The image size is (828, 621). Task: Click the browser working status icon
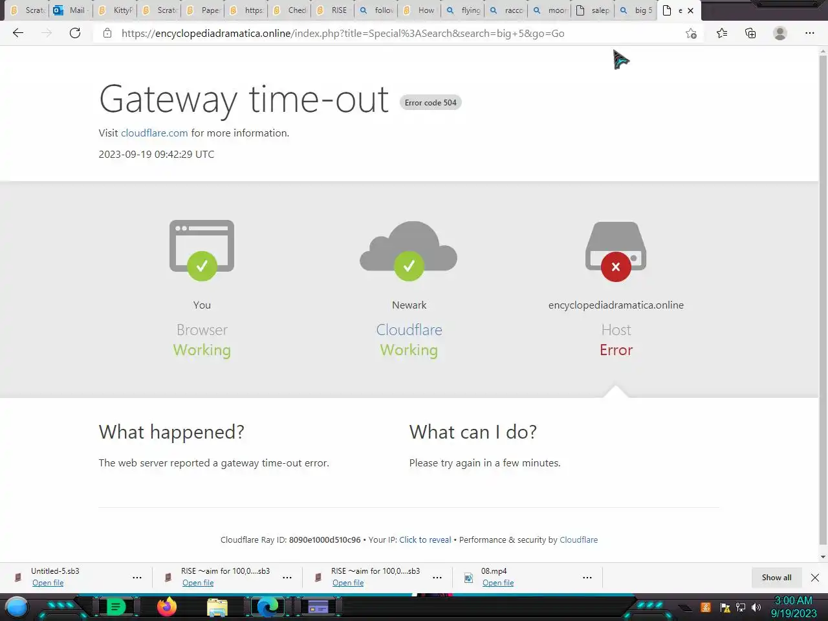202,250
